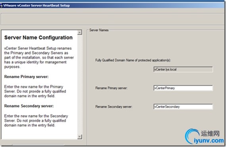Click the help panel scroll down arrow

(79, 137)
